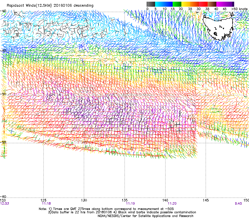Click the magenta-purple 40-50 knots legend band
Viewport: 249px width, 218px height.
click(x=225, y=4)
